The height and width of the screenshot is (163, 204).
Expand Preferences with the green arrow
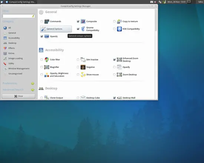(x=33, y=83)
